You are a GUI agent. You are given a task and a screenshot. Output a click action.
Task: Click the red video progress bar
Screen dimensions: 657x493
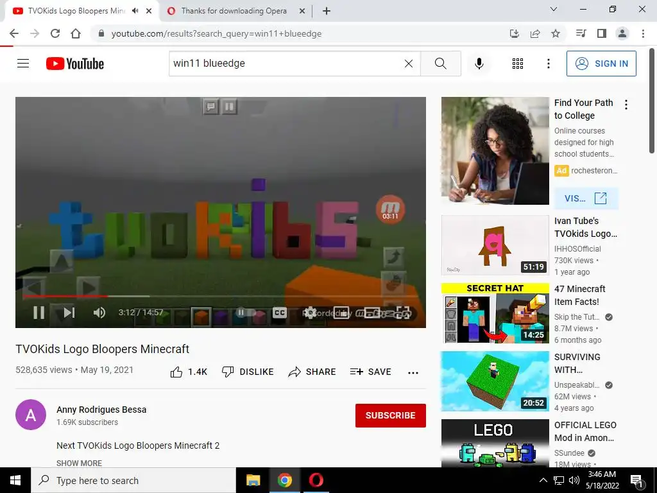point(66,296)
